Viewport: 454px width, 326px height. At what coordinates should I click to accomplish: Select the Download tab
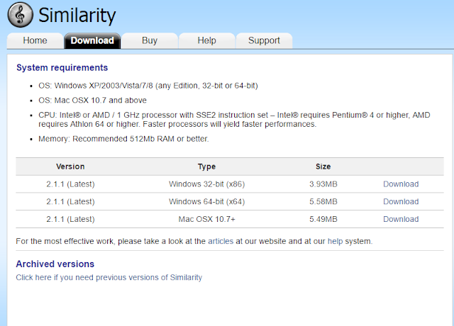[92, 40]
